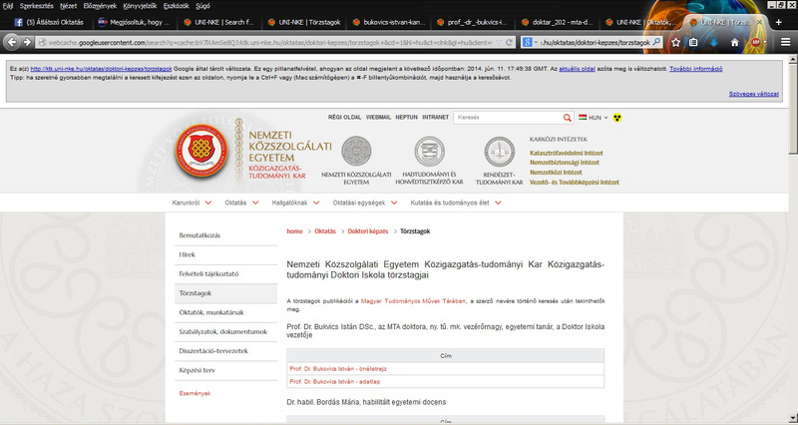Open the Nézet menu
The image size is (798, 425).
click(x=68, y=6)
